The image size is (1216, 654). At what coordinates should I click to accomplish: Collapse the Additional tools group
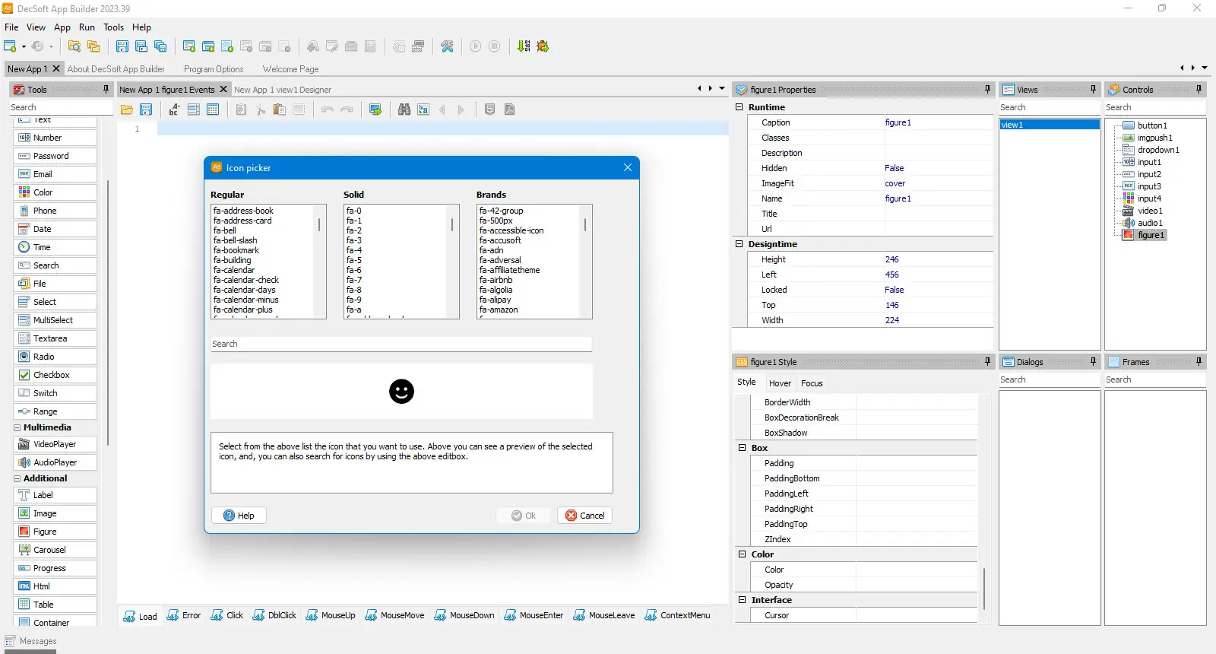(17, 478)
